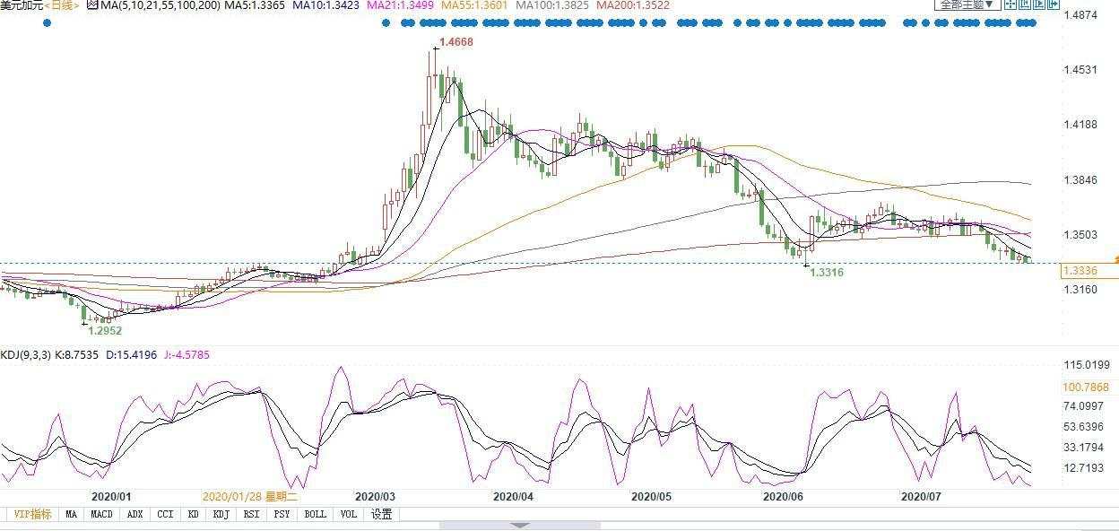Click the 115.0199 KDJ axis value
Screen dimensions: 1119x531
1085,365
